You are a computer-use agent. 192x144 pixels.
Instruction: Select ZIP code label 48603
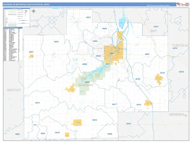[95, 41]
